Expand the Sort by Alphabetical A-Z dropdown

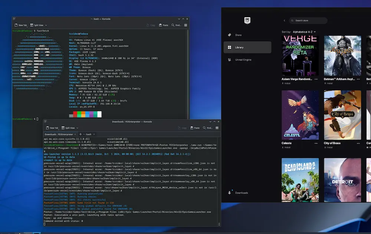(x=304, y=32)
